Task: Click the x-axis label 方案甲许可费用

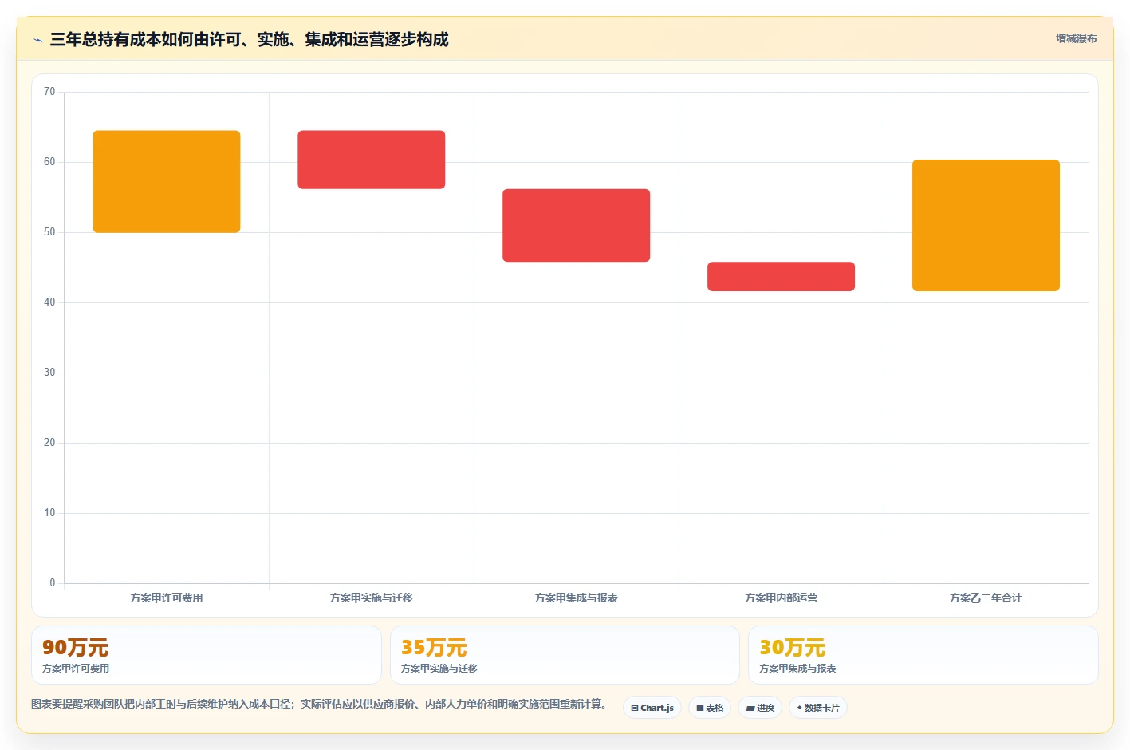Action: (167, 598)
